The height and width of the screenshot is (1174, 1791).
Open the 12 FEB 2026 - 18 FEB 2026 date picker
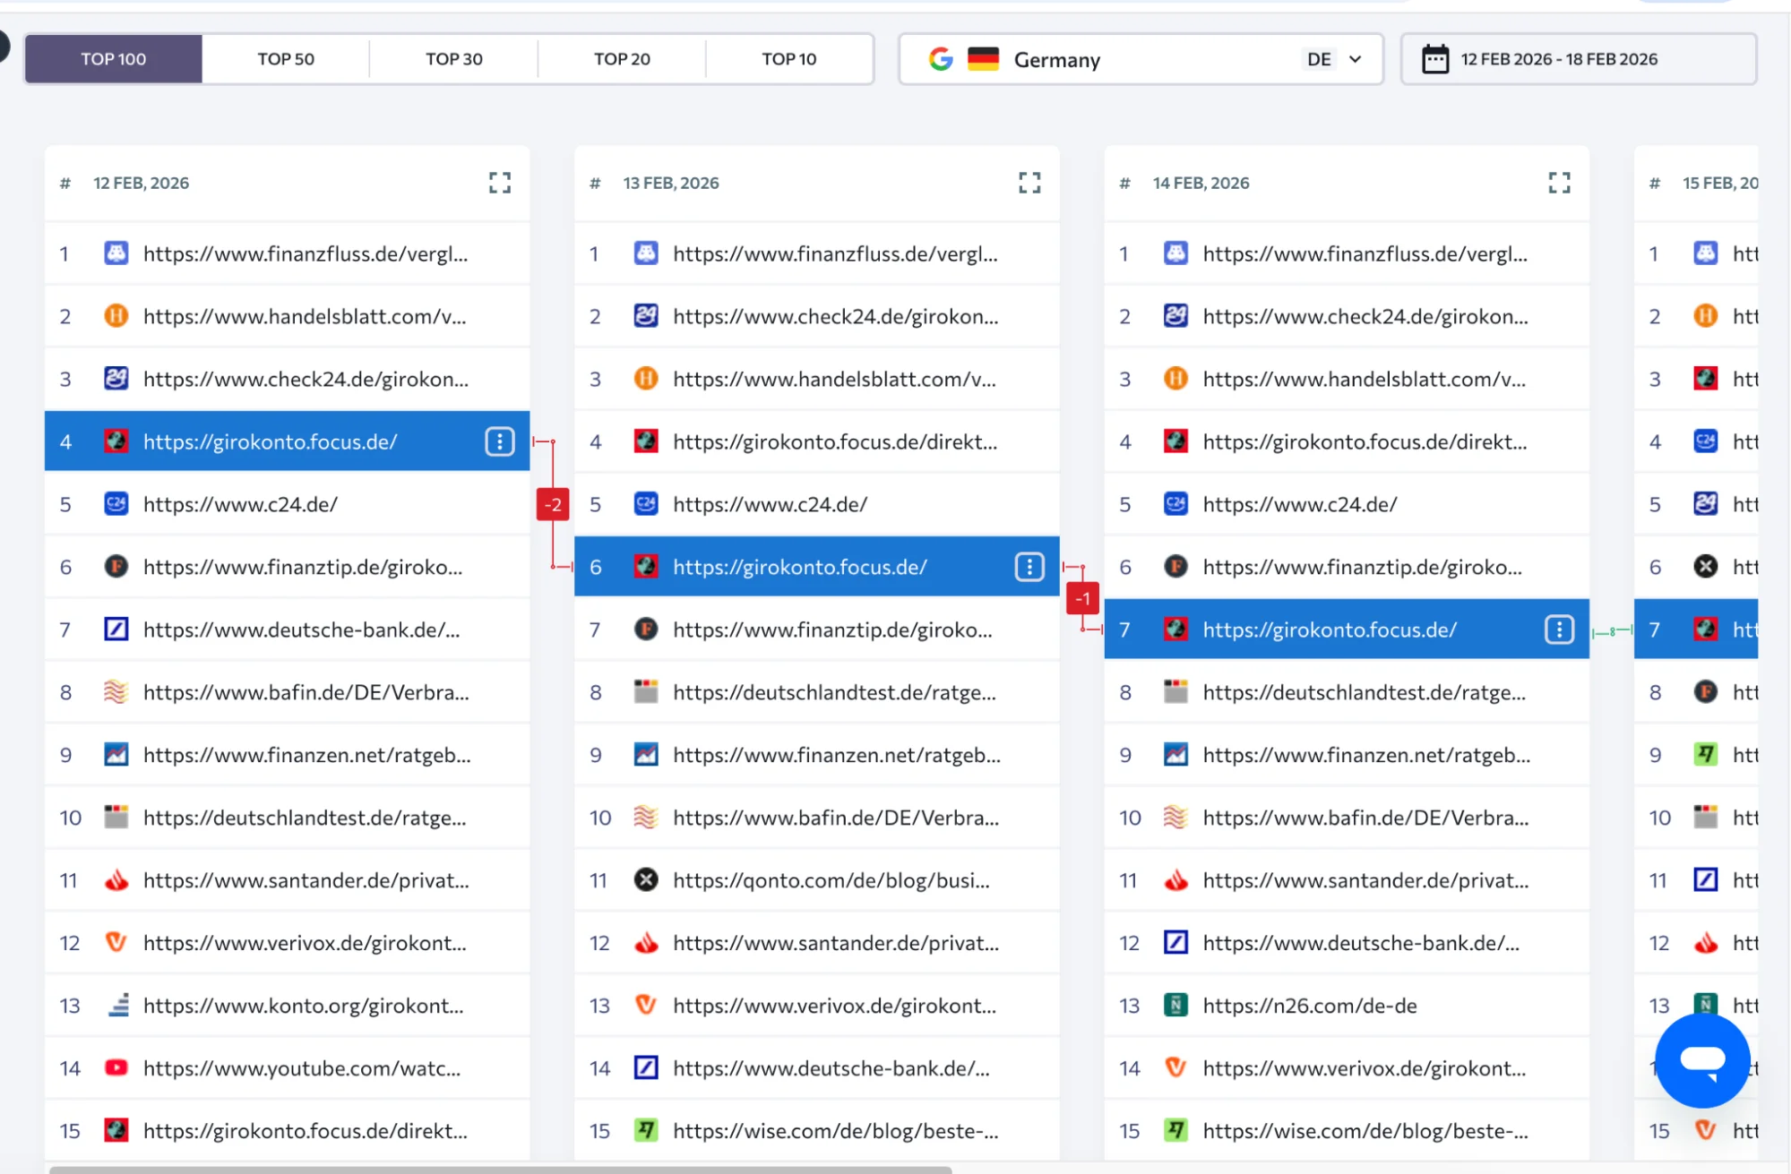[1579, 59]
